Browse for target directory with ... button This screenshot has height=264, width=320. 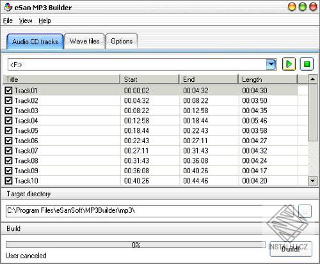click(305, 211)
